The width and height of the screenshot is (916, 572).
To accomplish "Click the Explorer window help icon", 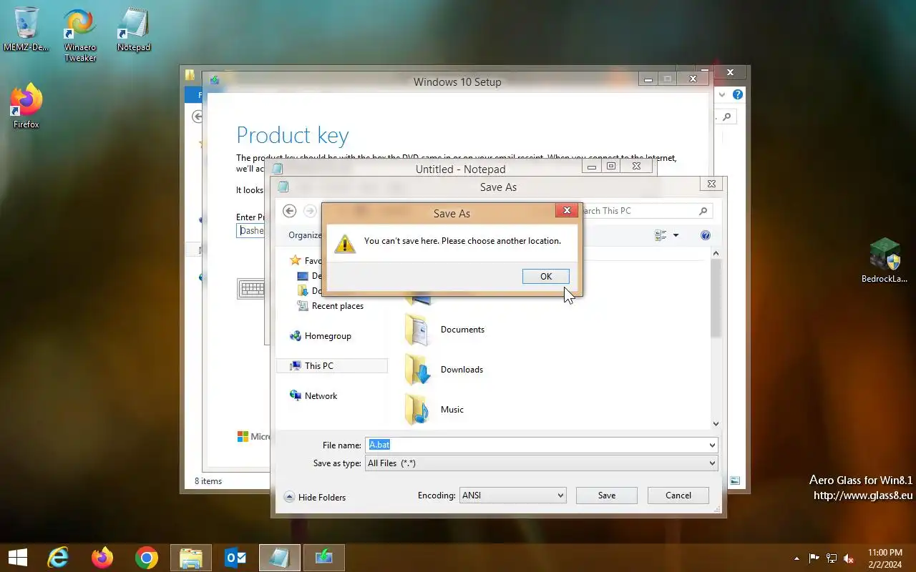I will coord(738,94).
